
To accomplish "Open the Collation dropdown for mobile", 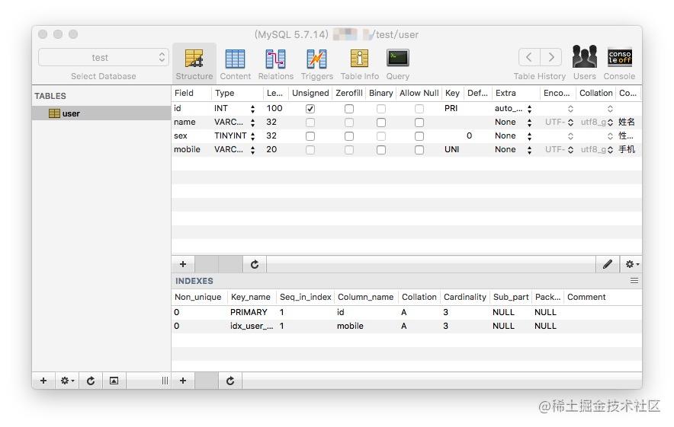I will [610, 150].
